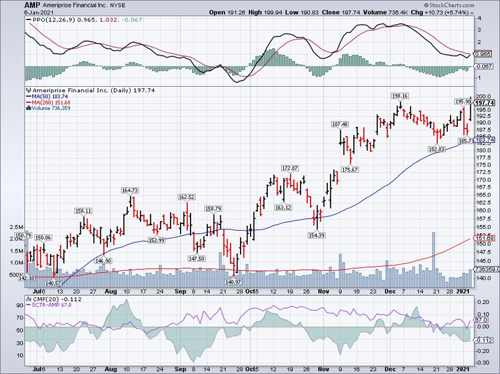The width and height of the screenshot is (500, 374).
Task: Click the 175.67 low label
Action: 350,170
